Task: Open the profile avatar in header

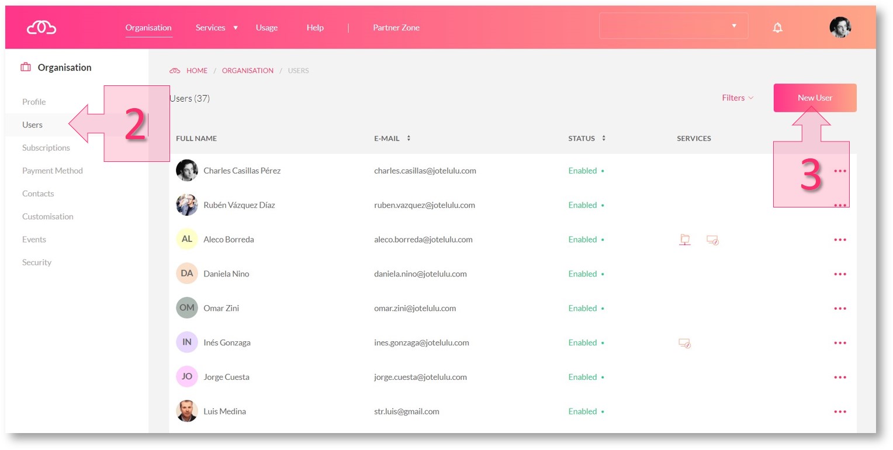Action: [840, 27]
